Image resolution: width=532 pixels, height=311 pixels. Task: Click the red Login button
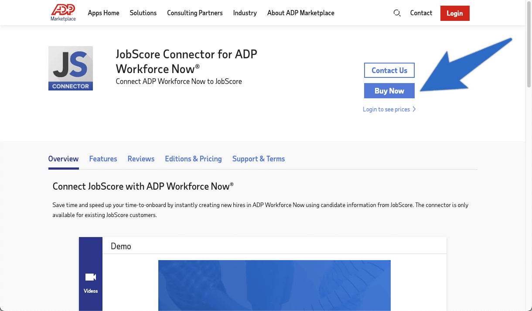tap(455, 13)
